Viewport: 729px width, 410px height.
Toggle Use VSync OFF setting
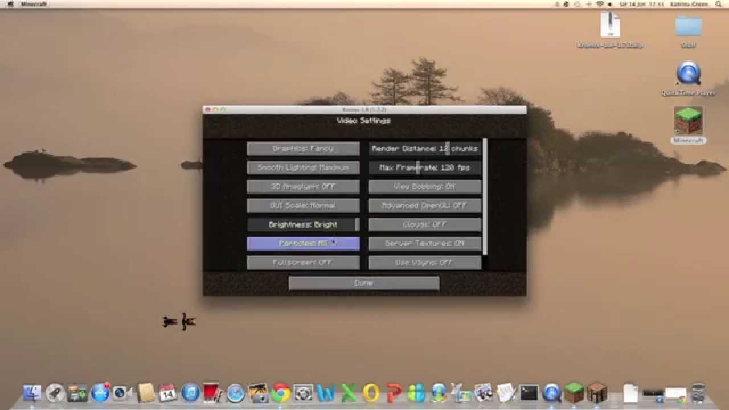(425, 263)
